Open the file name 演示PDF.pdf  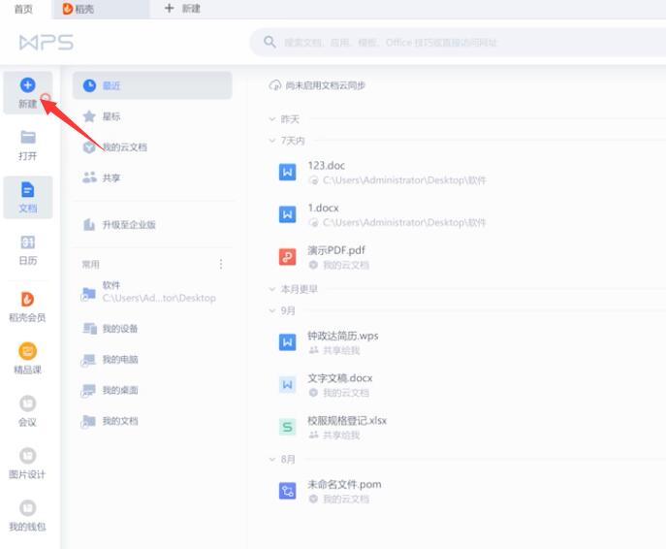click(336, 250)
